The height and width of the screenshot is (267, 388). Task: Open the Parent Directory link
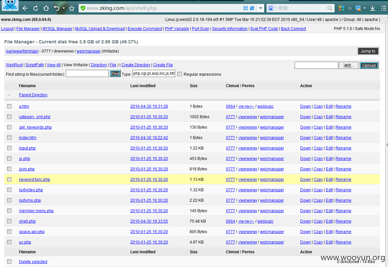[x=33, y=95]
